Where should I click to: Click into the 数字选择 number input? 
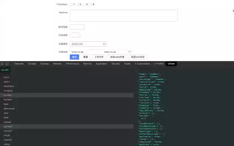(x=77, y=27)
